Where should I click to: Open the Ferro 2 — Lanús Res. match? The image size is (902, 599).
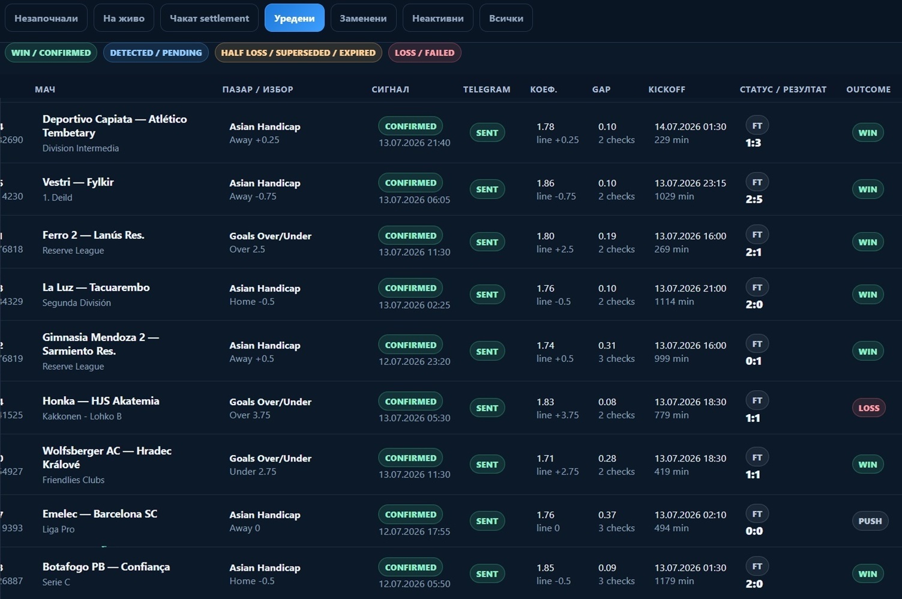tap(93, 235)
